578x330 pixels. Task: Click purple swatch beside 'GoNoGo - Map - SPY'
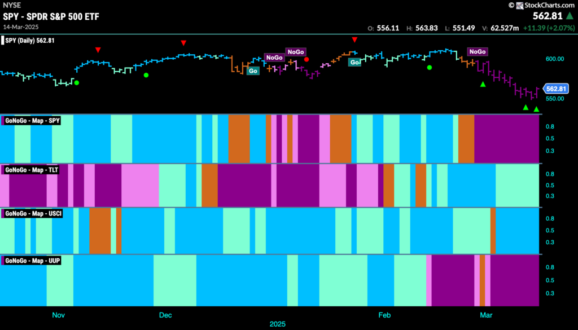pyautogui.click(x=3, y=120)
